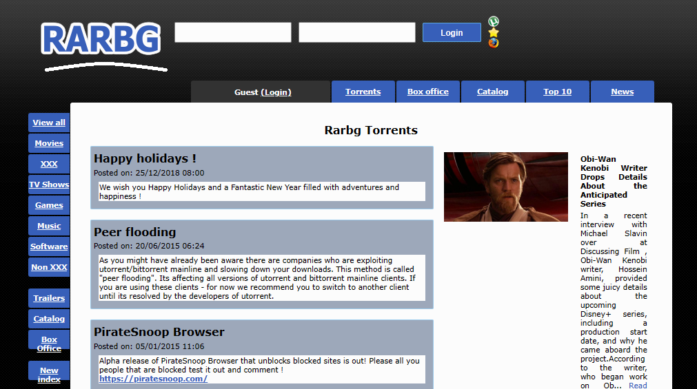The height and width of the screenshot is (389, 697).
Task: Click the Rarbg Torrents page title
Action: (x=371, y=130)
